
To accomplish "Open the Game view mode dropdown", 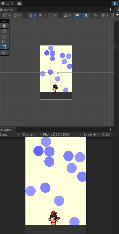I will 10,135.
